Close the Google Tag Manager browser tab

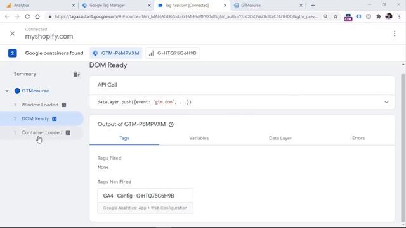pyautogui.click(x=149, y=6)
